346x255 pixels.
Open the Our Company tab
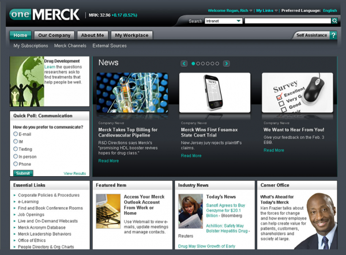[x=54, y=35]
